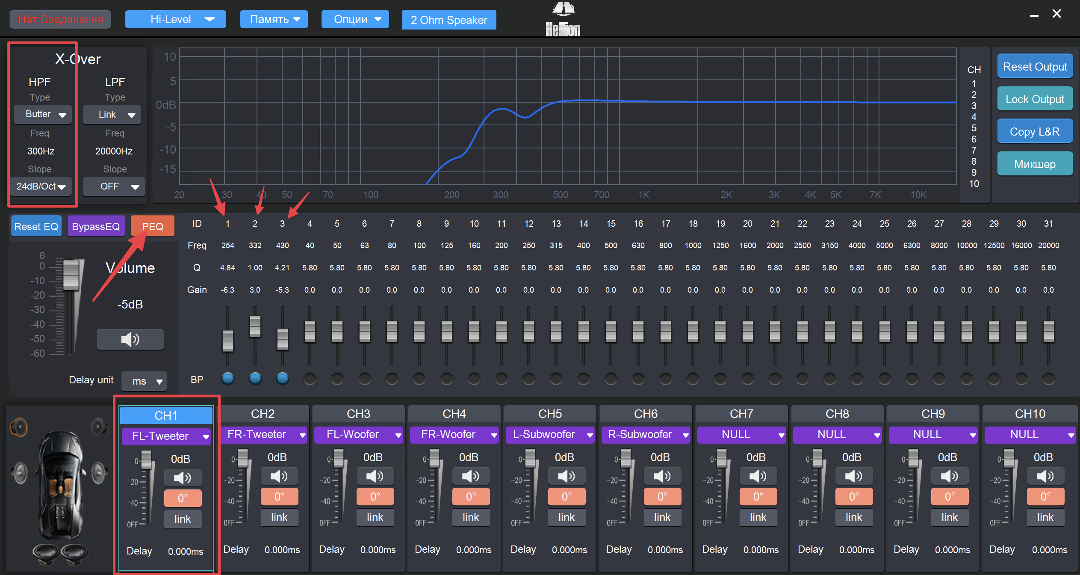Viewport: 1080px width, 575px height.
Task: Click front-left tweeter in car diagram
Action: 19,427
